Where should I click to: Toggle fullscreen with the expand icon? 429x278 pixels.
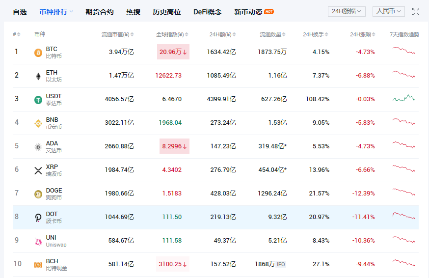[416, 11]
